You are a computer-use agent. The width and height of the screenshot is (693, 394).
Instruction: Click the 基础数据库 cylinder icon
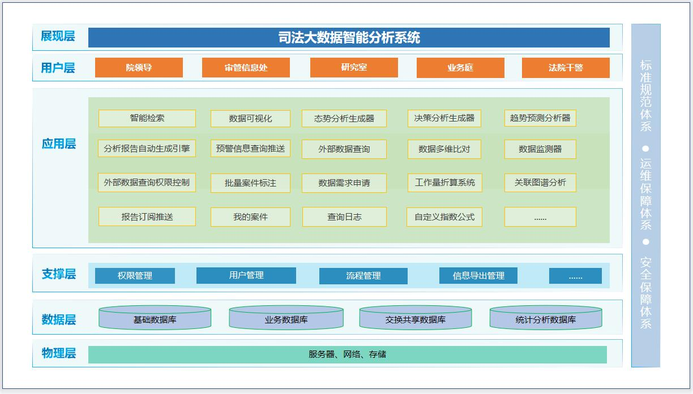pyautogui.click(x=155, y=318)
